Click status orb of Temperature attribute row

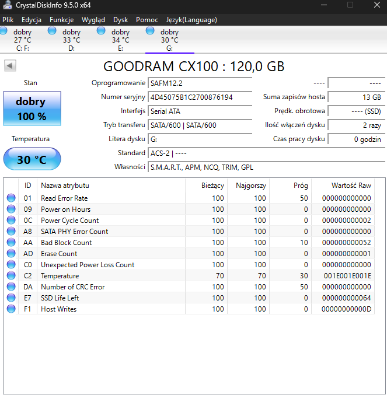click(11, 275)
